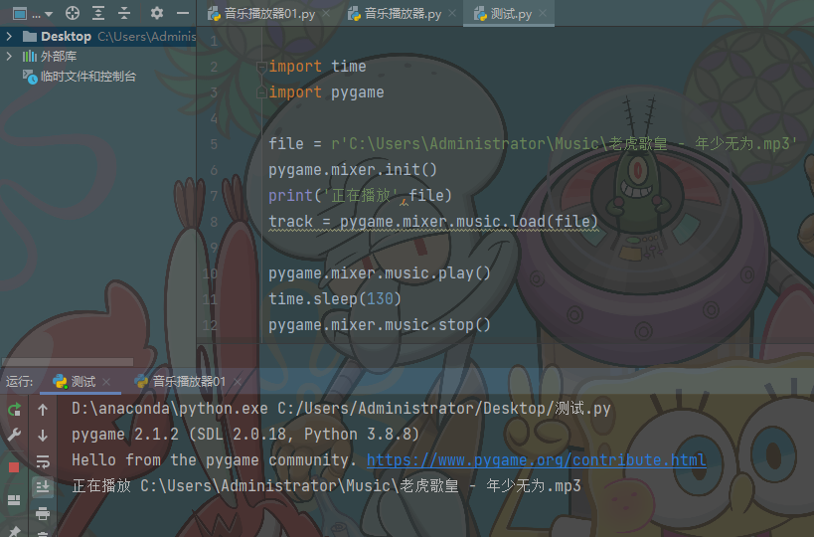This screenshot has height=537, width=814.
Task: Rerun the script with green rerun icon
Action: (14, 410)
